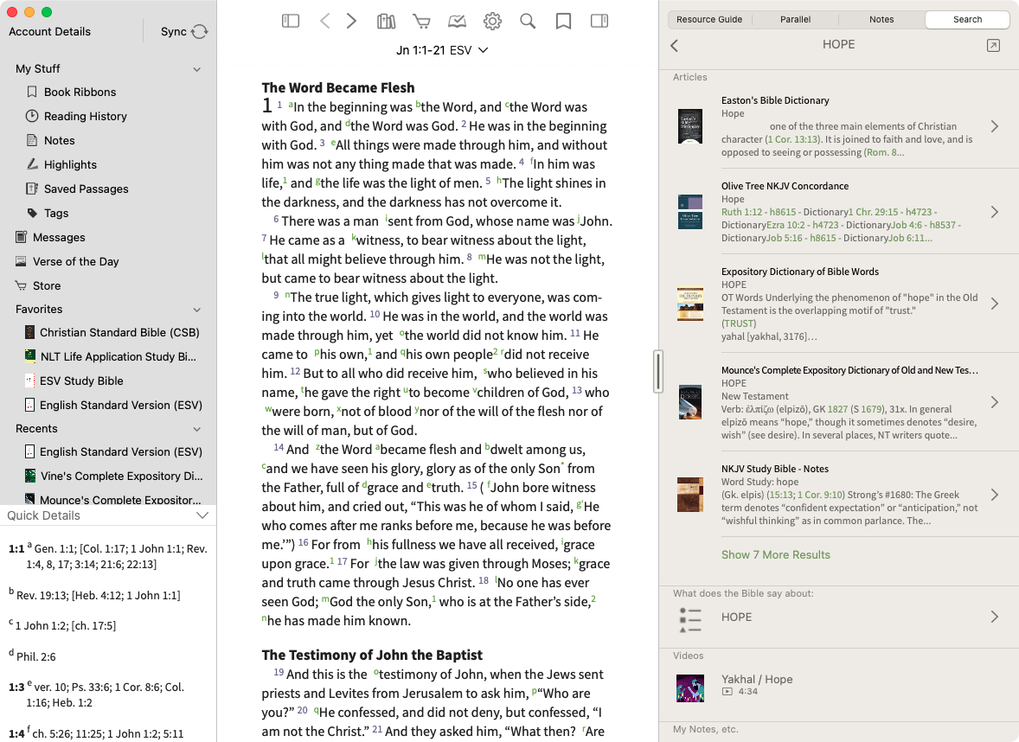Viewport: 1019px width, 742px height.
Task: Collapse the Quick Details panel
Action: [x=202, y=515]
